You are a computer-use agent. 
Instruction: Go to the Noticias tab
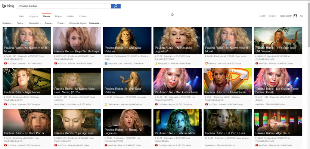pos(70,16)
